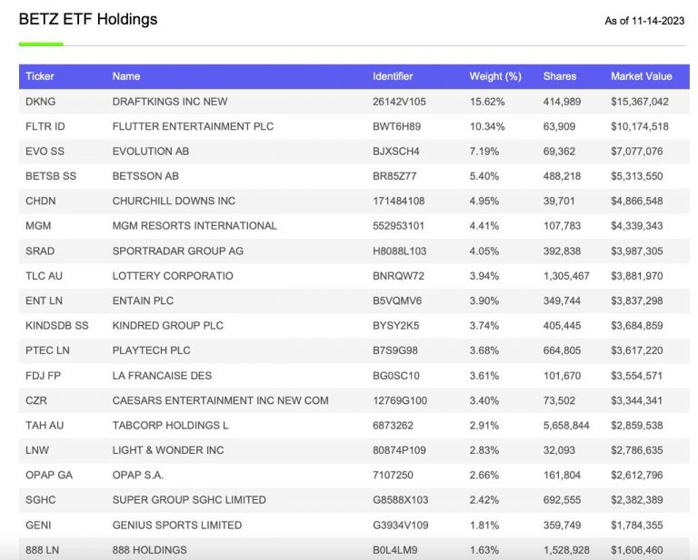
Task: Click identifier 171484108
Action: point(398,201)
